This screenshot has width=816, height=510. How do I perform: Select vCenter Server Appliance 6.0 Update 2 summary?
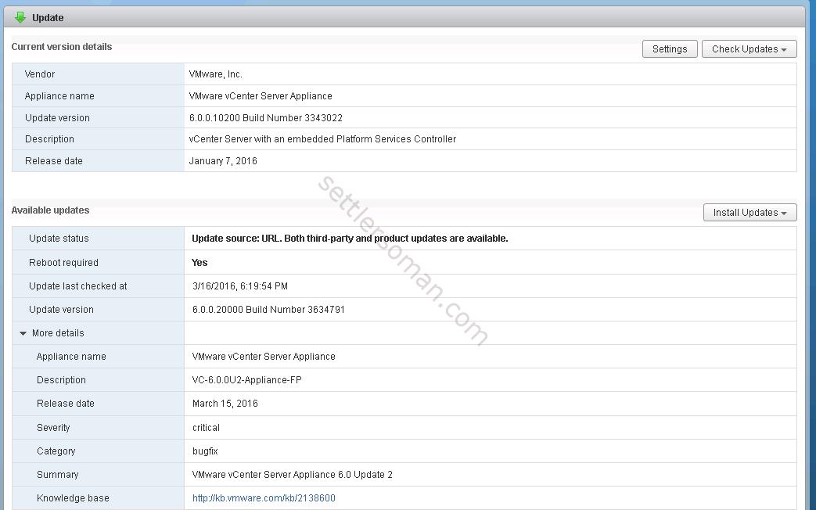click(x=292, y=475)
